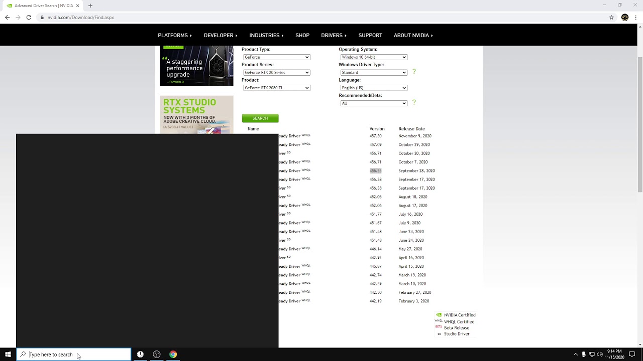Open the volume control in the tray

(x=600, y=354)
